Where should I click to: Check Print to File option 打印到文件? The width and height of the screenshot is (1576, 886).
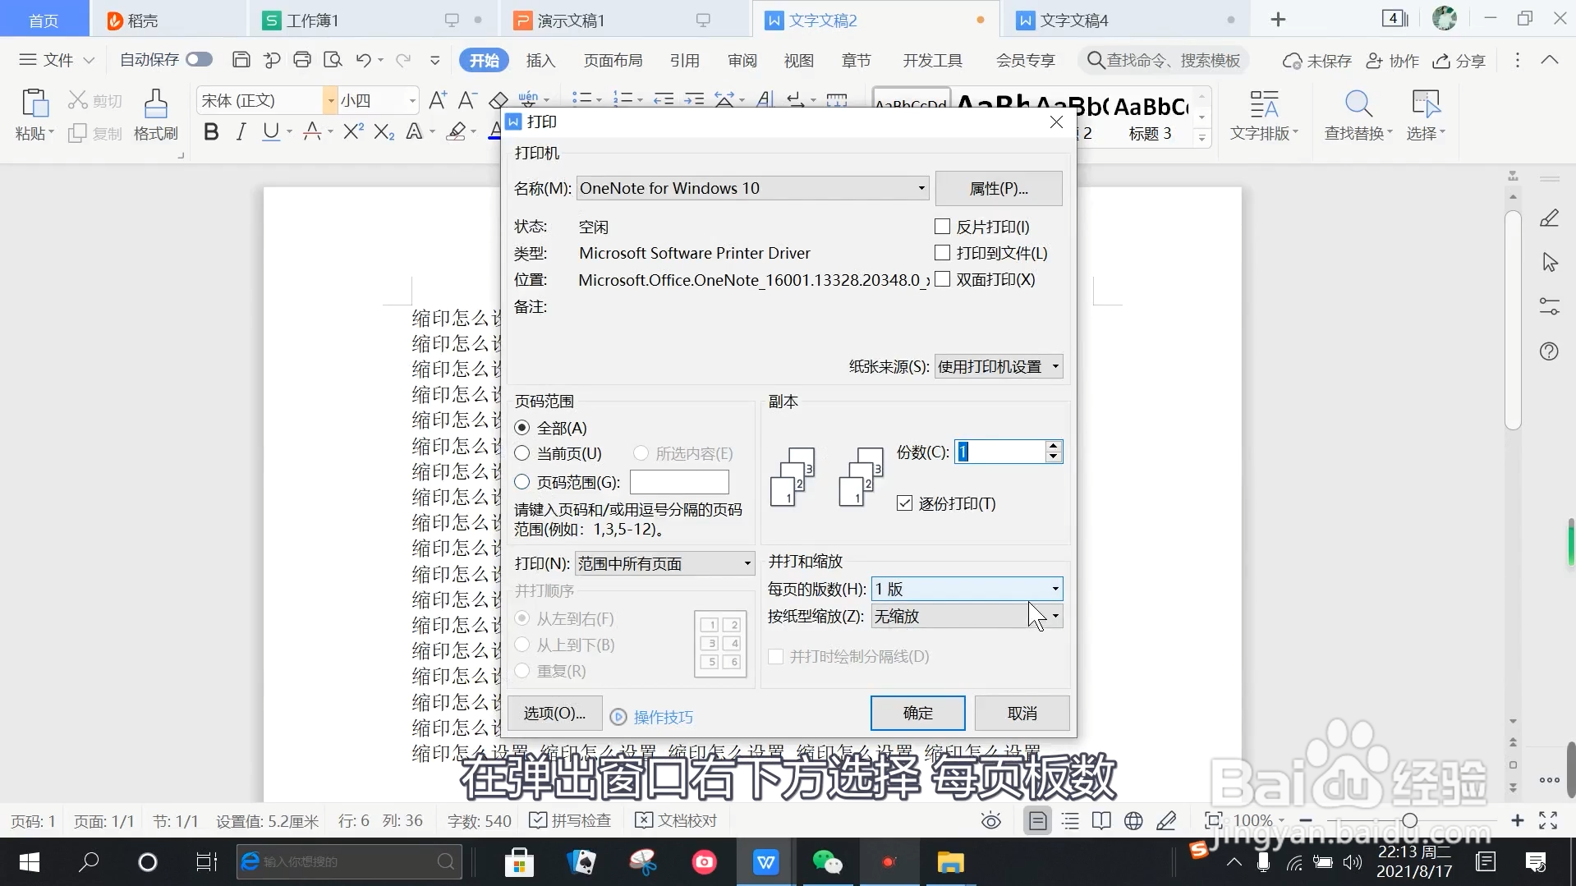coord(942,253)
